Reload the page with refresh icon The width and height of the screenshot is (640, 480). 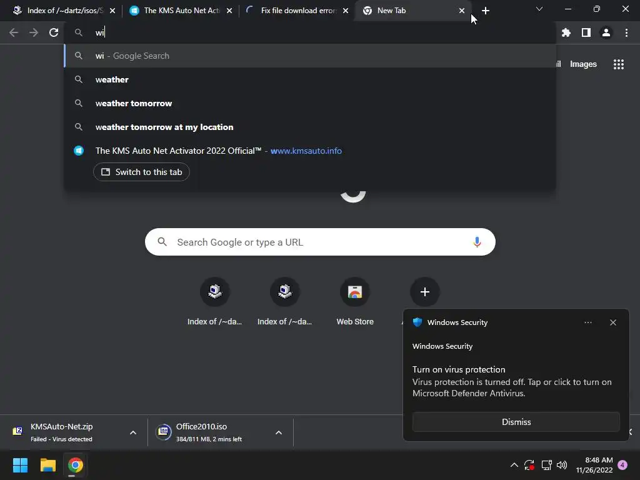tap(54, 32)
